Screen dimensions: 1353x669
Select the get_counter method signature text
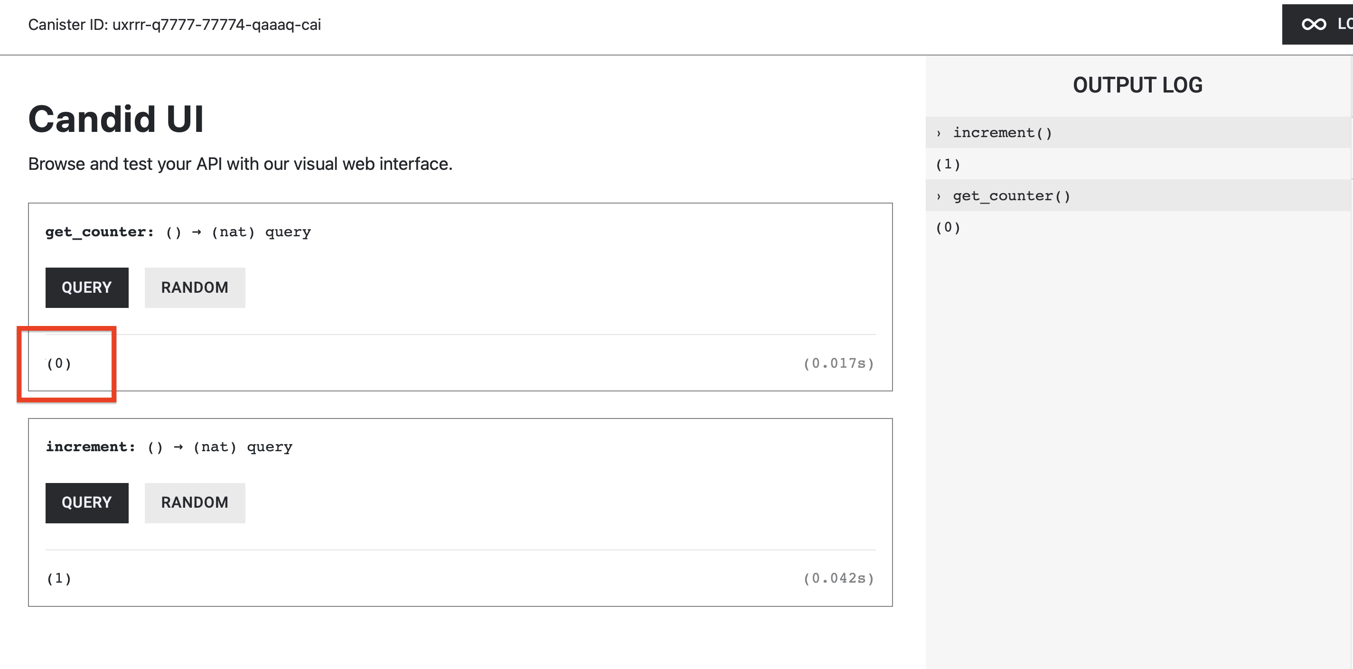[x=178, y=231]
